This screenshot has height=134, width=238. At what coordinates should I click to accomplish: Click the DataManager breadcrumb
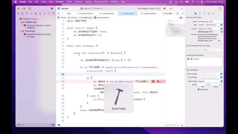pos(86,17)
